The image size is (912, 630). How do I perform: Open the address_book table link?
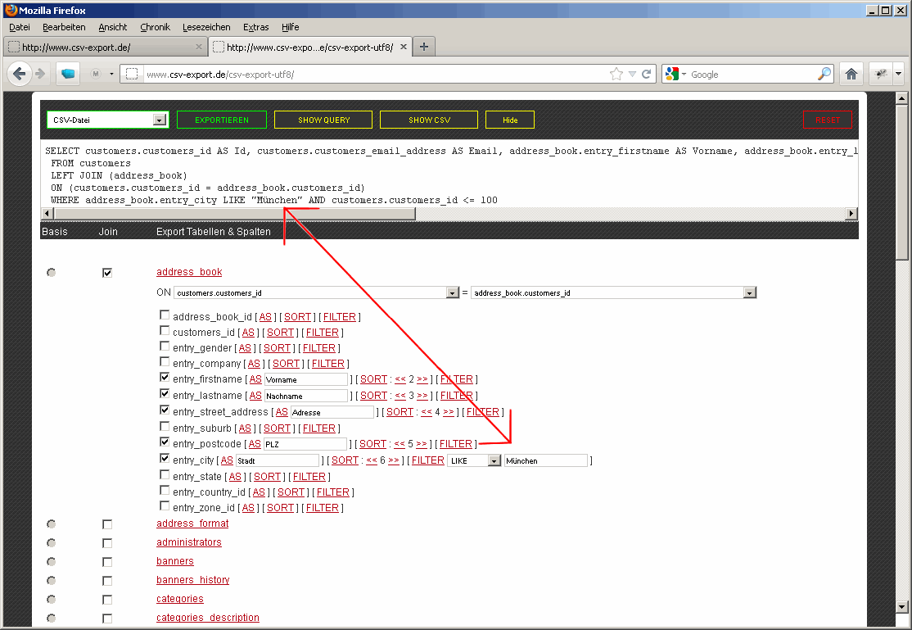189,272
